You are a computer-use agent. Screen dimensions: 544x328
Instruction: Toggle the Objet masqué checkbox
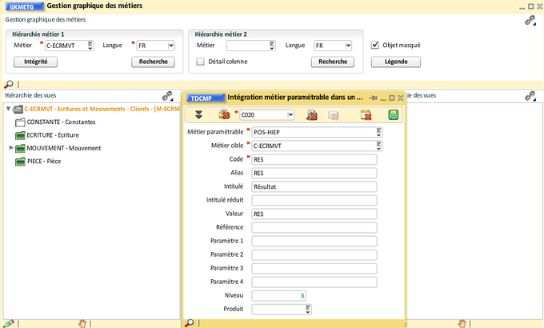coord(375,46)
